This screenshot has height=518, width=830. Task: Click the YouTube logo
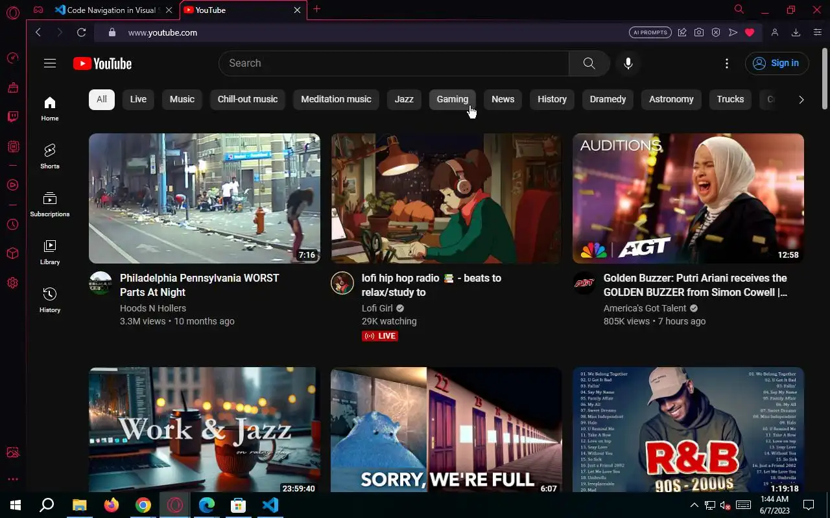click(x=102, y=63)
